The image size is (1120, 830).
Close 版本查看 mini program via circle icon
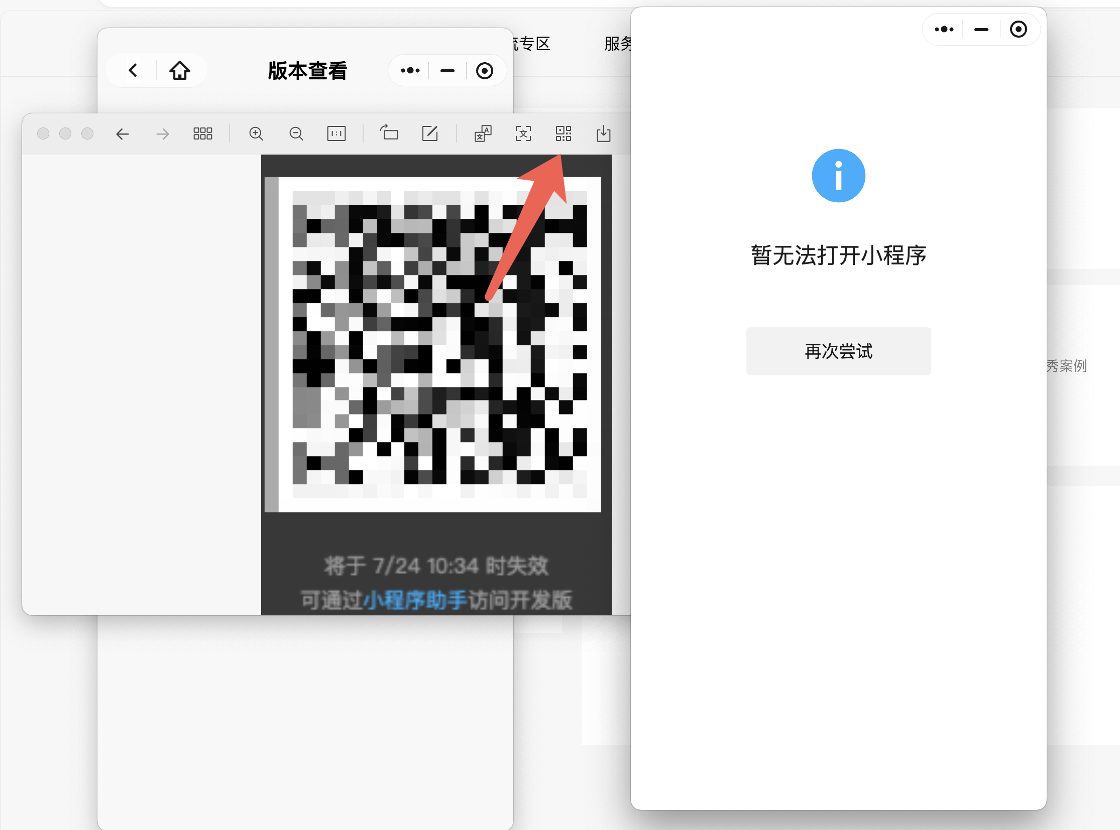pyautogui.click(x=484, y=71)
